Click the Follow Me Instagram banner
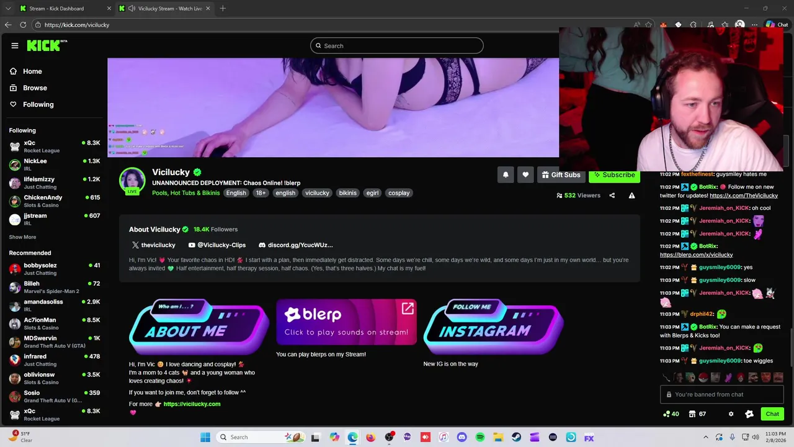This screenshot has width=794, height=447. (x=493, y=327)
